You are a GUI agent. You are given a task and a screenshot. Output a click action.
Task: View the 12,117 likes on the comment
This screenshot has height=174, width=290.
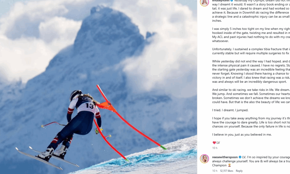[226, 171]
